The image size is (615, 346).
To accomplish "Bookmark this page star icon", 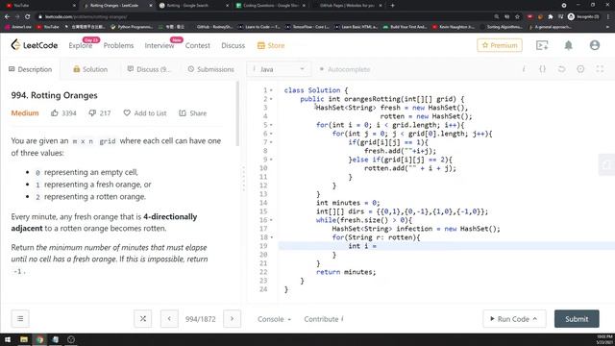I will coord(517,16).
